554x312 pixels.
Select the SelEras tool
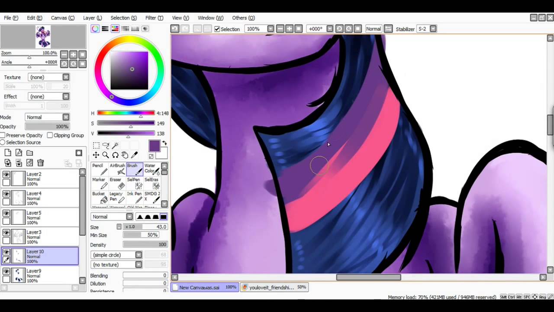point(151,183)
